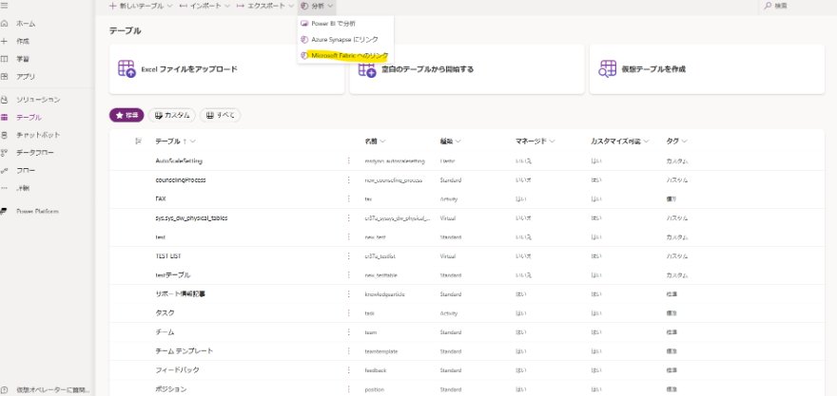Select the すべて filter pill
Image resolution: width=837 pixels, height=396 pixels.
(220, 115)
